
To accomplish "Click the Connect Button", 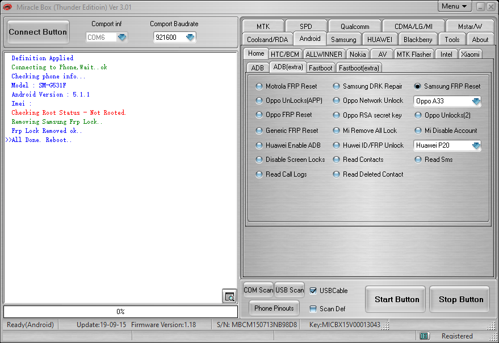I will pos(38,32).
